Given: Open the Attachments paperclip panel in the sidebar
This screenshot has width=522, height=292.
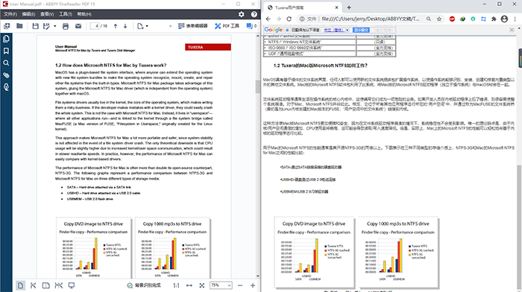Looking at the screenshot, I should (6, 75).
